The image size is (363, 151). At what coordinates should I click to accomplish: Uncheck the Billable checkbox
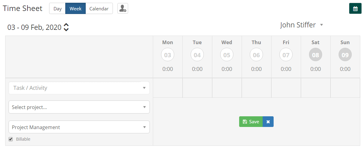pos(11,139)
